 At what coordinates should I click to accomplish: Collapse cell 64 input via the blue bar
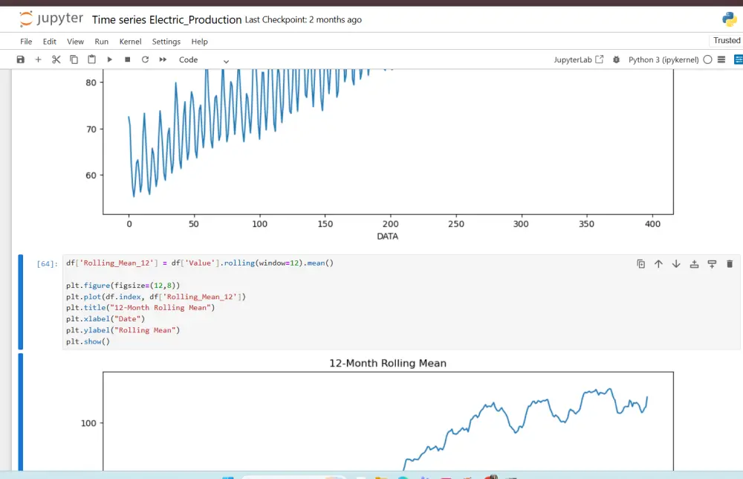20,302
